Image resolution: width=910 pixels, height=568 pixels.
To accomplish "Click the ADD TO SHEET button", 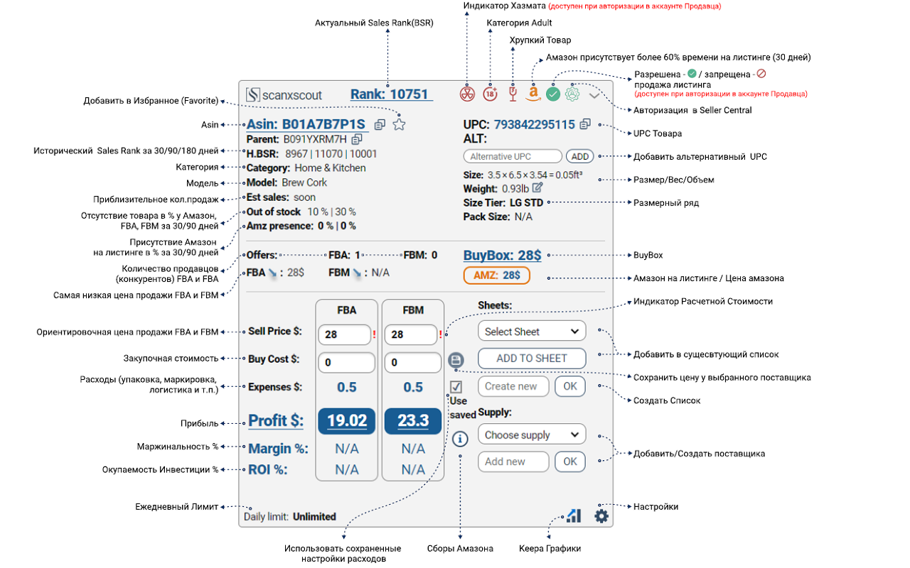I will coord(532,359).
